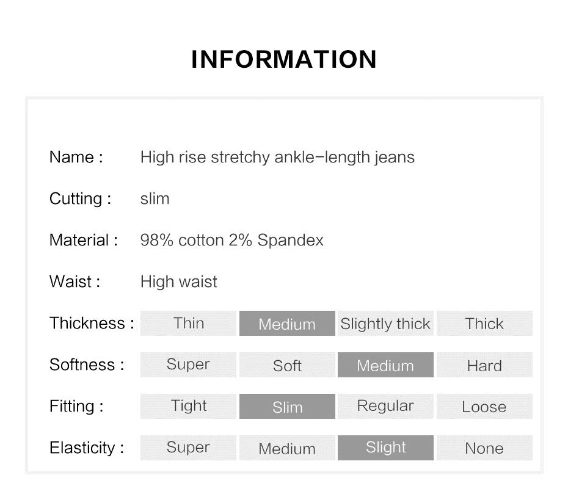Click the INFORMATION heading
568x497 pixels.
pos(284,59)
